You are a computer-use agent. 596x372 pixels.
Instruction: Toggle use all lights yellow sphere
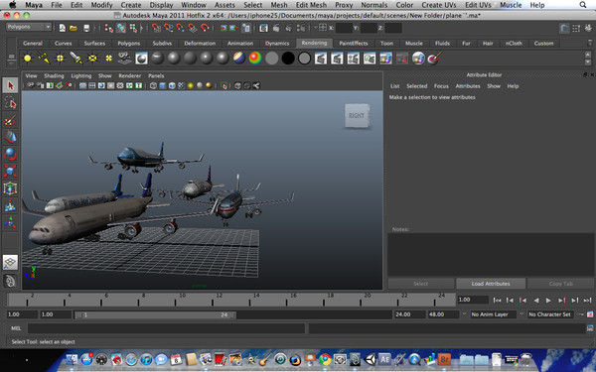190,85
